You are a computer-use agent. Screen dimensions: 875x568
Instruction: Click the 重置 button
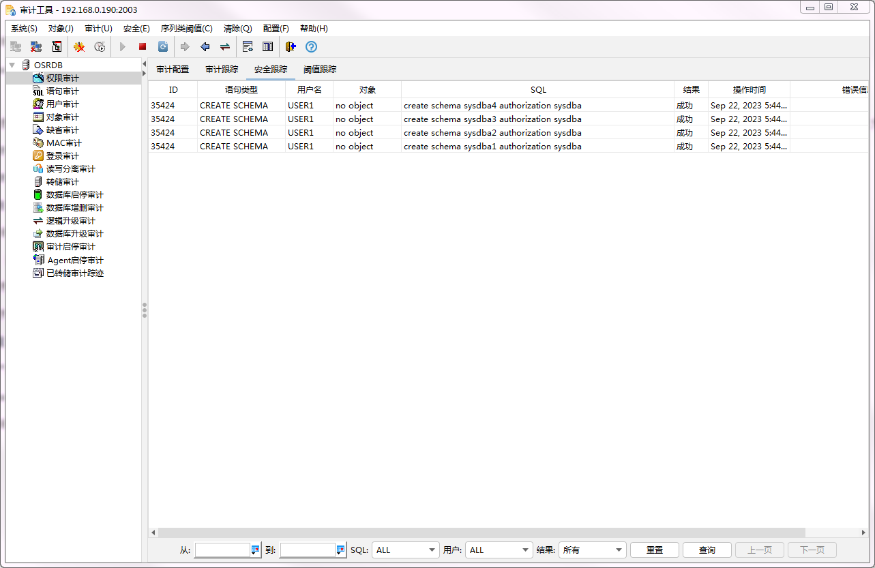(654, 550)
